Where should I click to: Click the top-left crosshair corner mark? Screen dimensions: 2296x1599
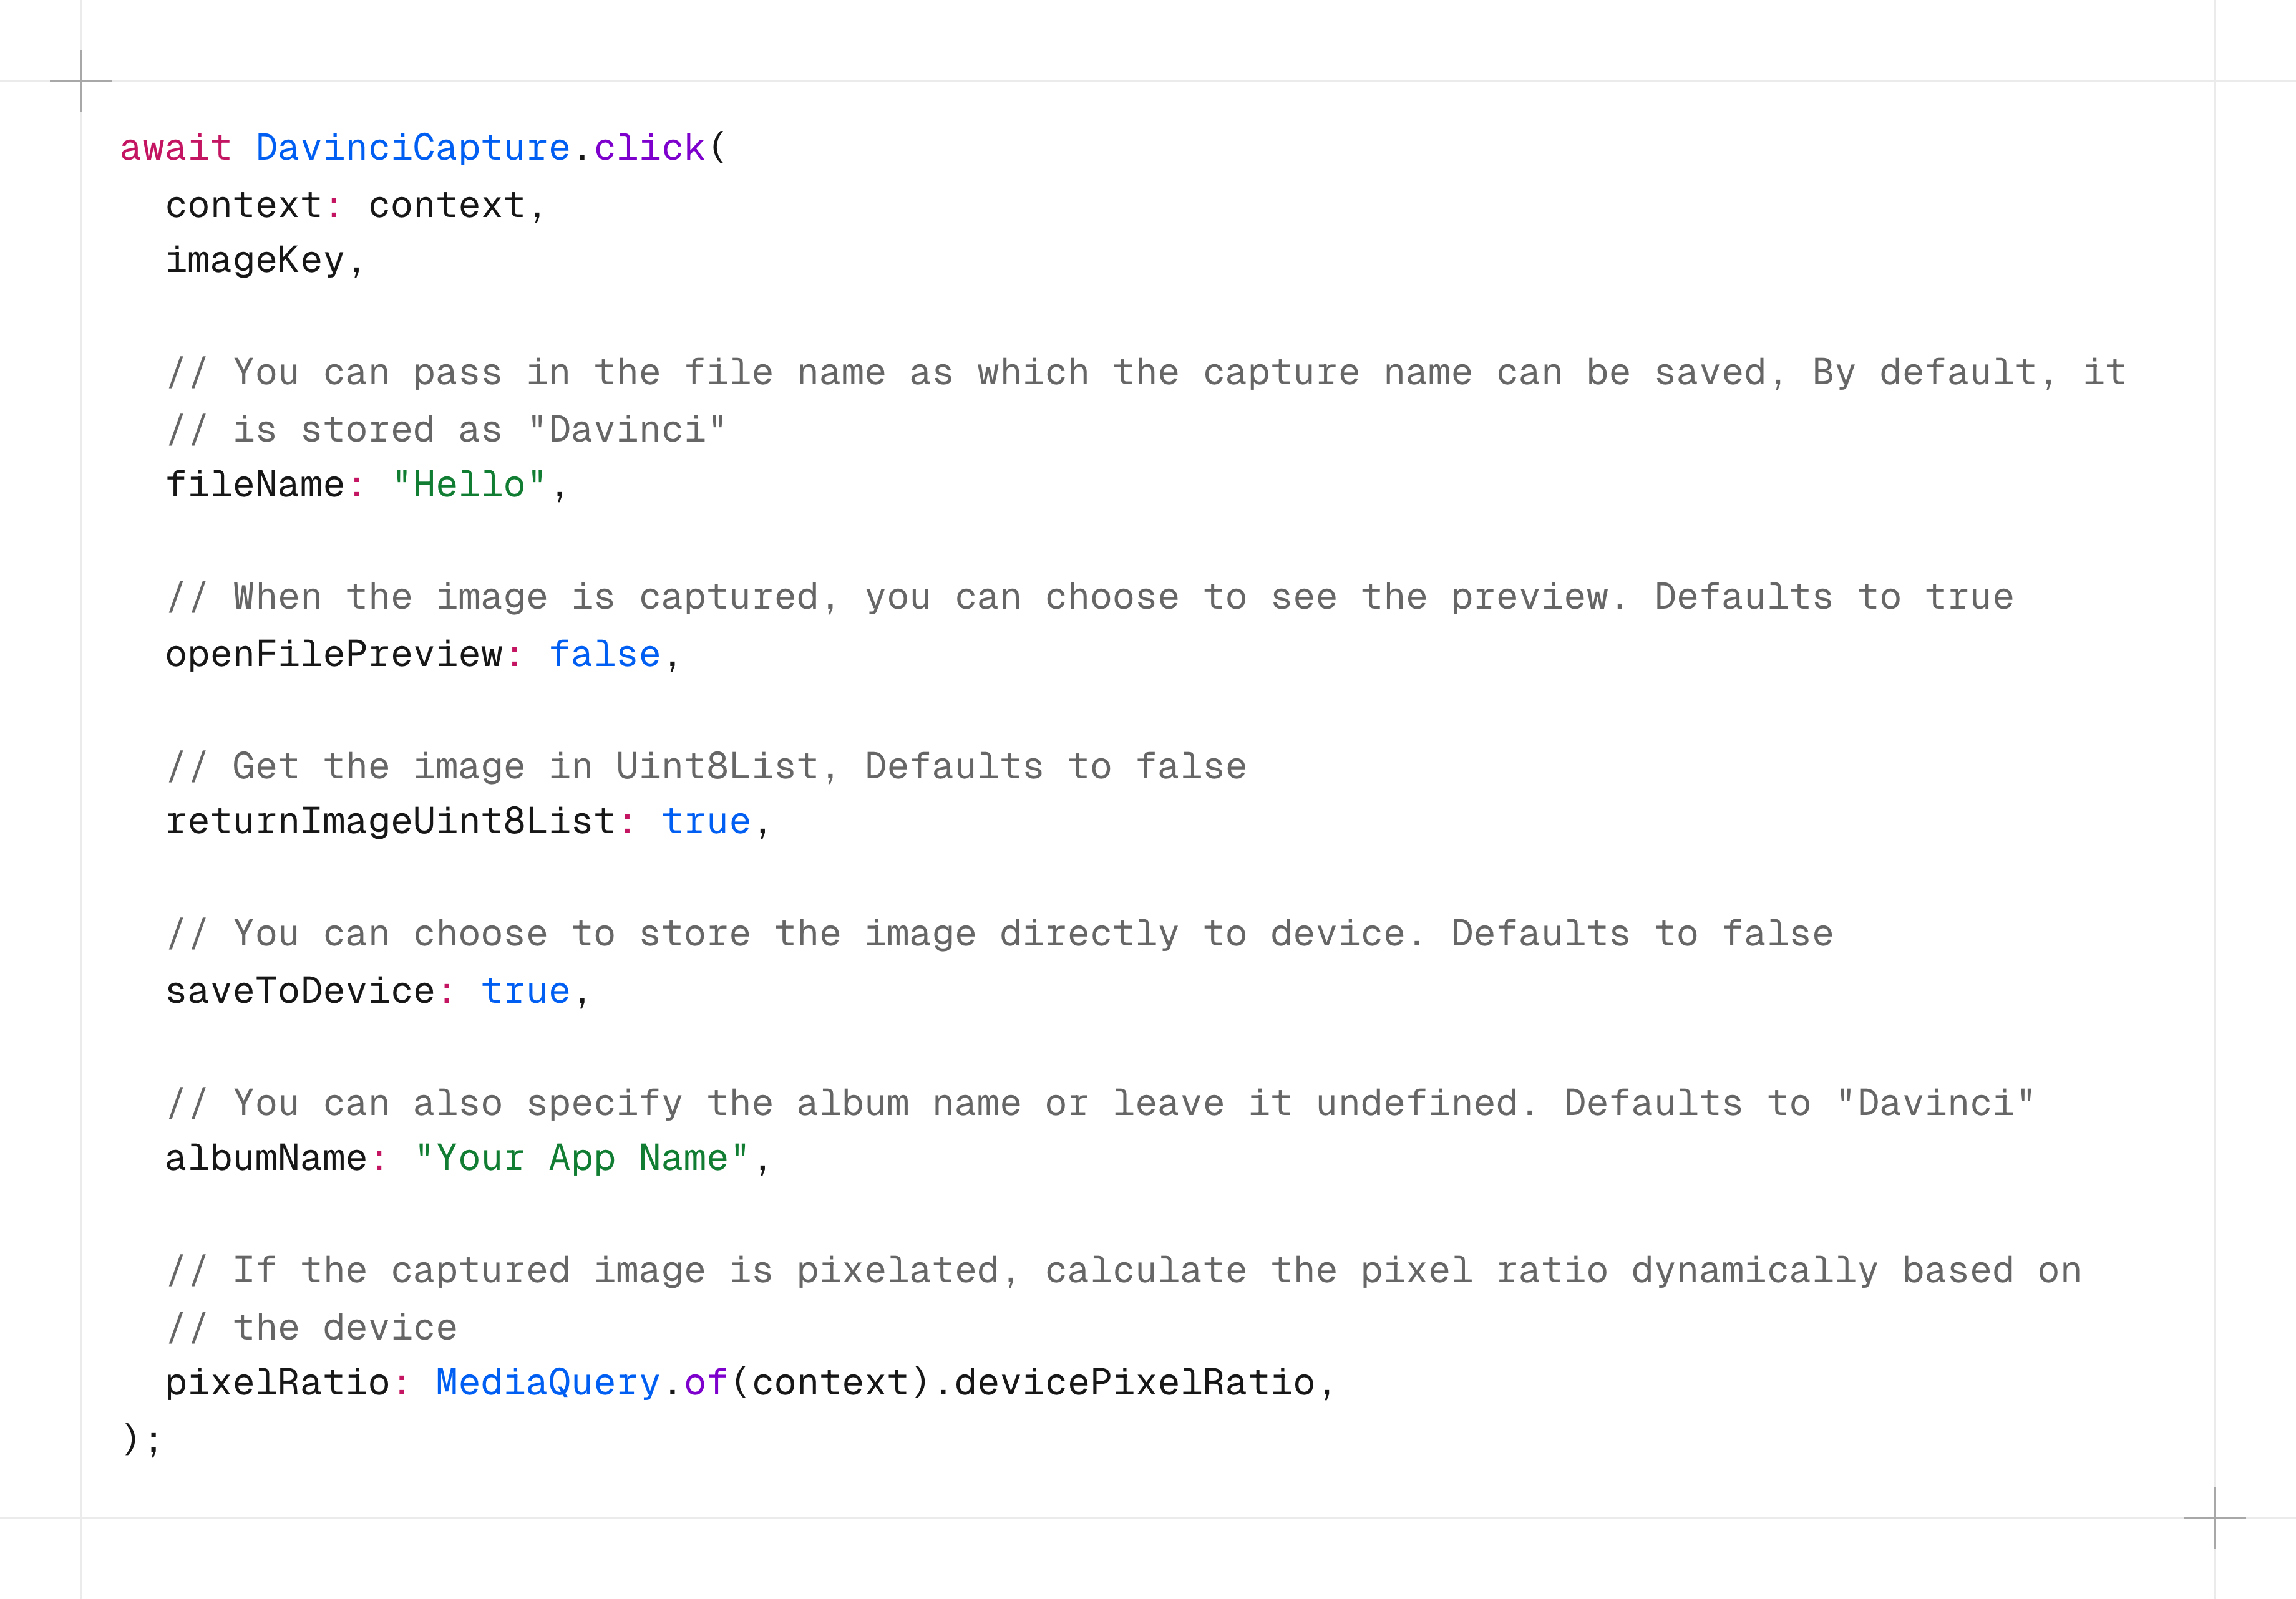(x=81, y=81)
